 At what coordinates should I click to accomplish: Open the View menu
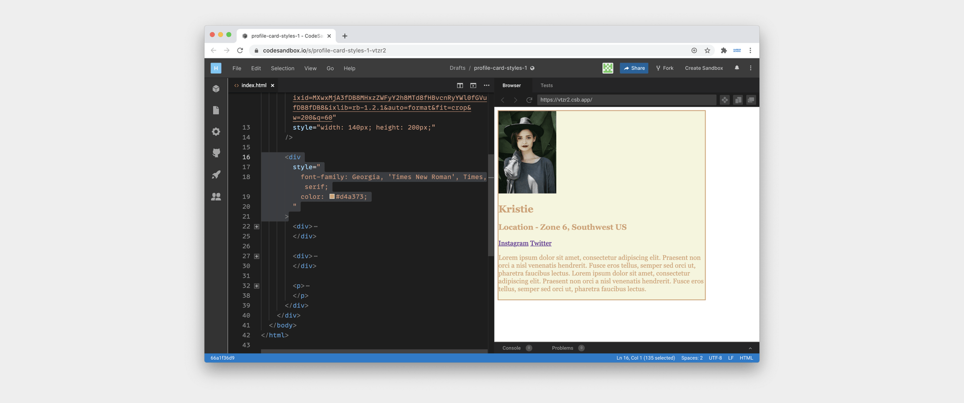coord(310,68)
